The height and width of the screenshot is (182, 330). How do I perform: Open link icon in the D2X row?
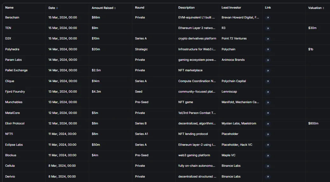(268, 39)
